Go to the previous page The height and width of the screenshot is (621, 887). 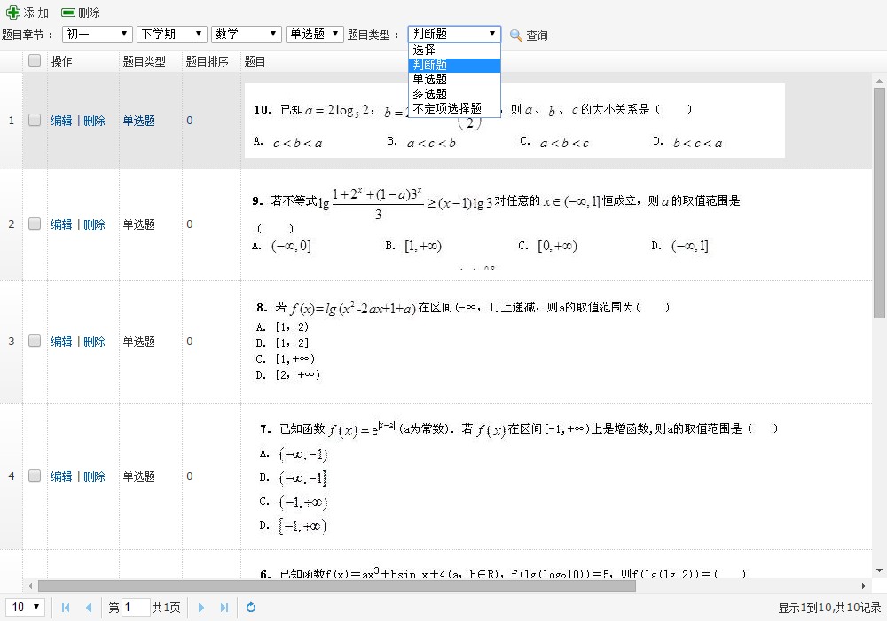[x=89, y=608]
